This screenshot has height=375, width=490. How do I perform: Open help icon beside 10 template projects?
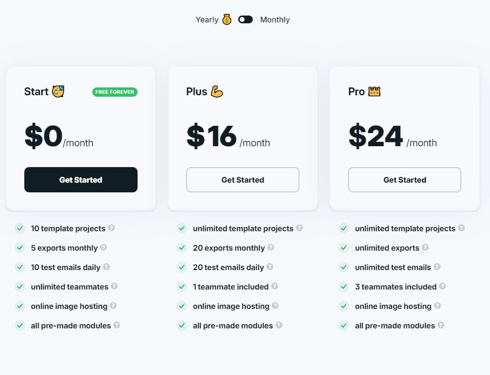(x=111, y=228)
